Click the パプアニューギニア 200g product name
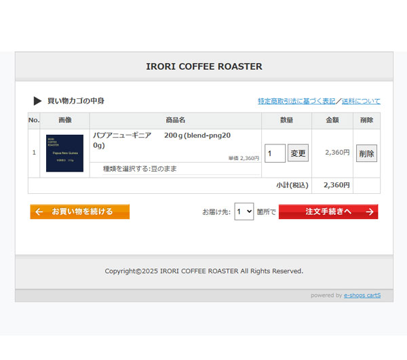This screenshot has height=360, width=407. pos(161,140)
